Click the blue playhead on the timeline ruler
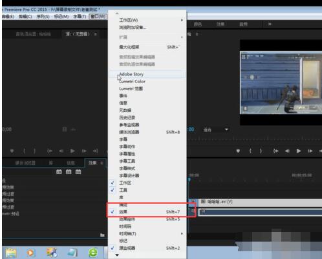The image size is (322, 259). (x=189, y=179)
